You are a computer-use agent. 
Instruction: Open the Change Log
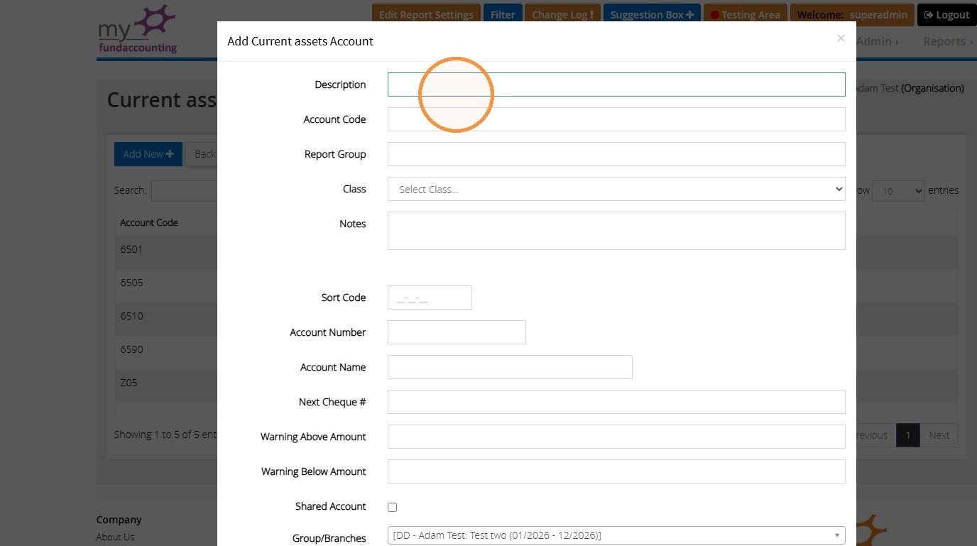[x=563, y=15]
